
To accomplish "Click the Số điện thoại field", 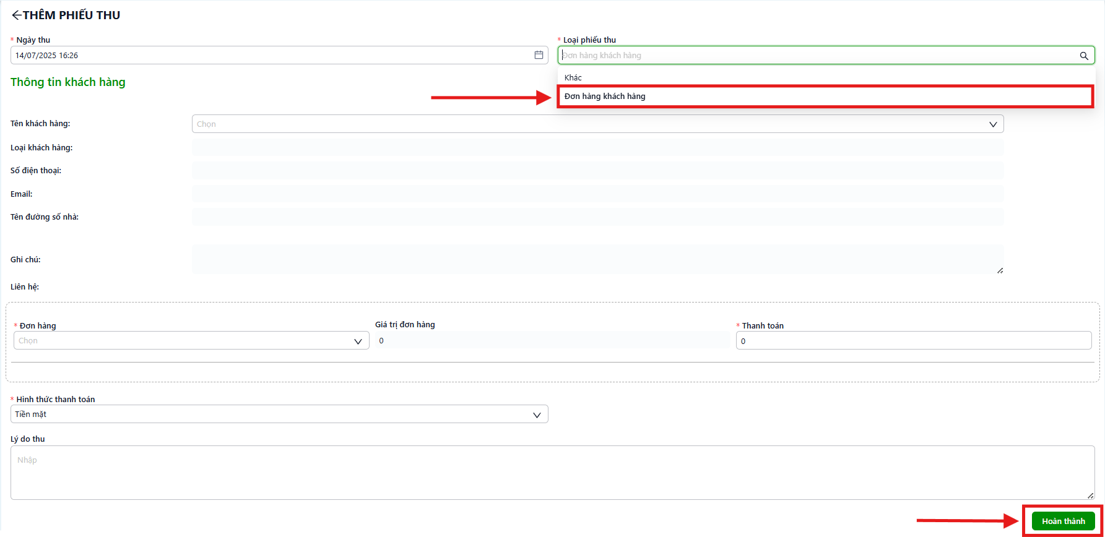I will click(x=597, y=170).
